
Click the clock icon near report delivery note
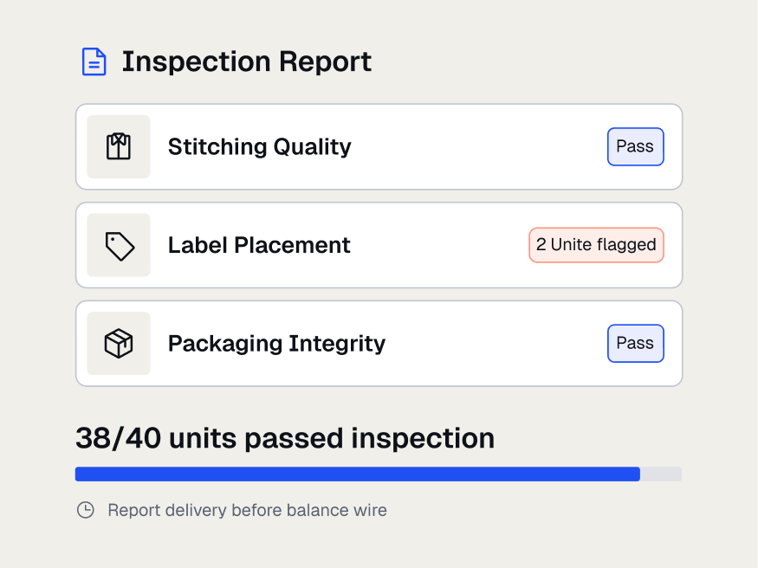point(86,510)
